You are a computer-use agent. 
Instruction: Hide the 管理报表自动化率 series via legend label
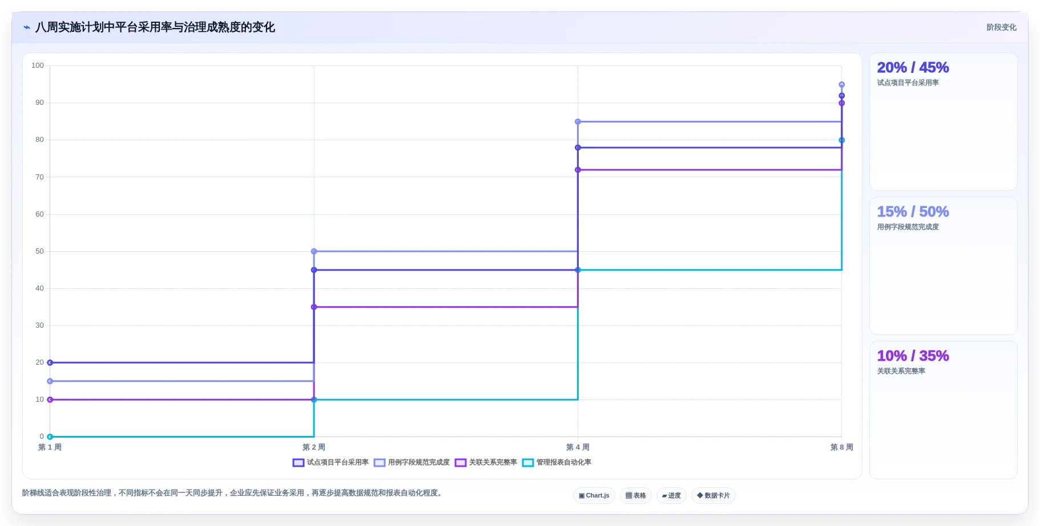click(x=564, y=463)
